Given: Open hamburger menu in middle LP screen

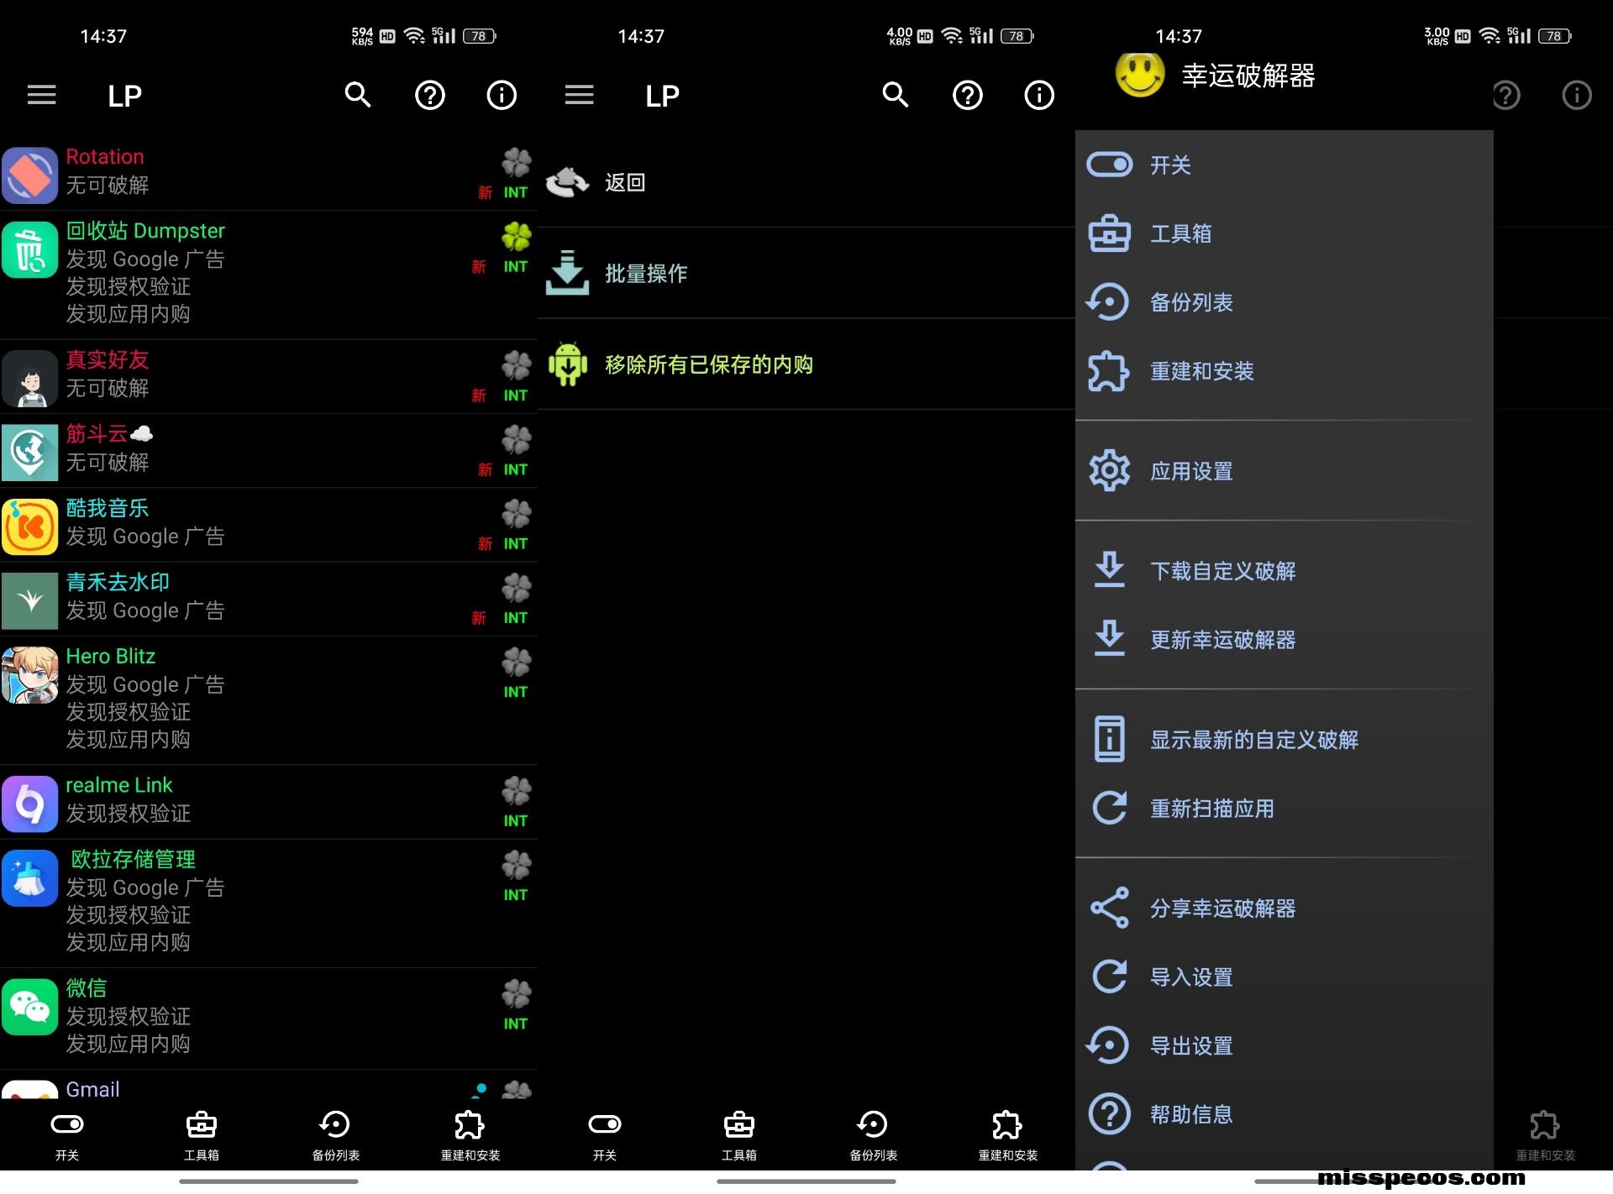Looking at the screenshot, I should [x=579, y=95].
